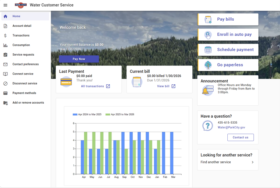Toggle the Apr 2024 to Mar 2025 legend swatch

tap(75, 114)
